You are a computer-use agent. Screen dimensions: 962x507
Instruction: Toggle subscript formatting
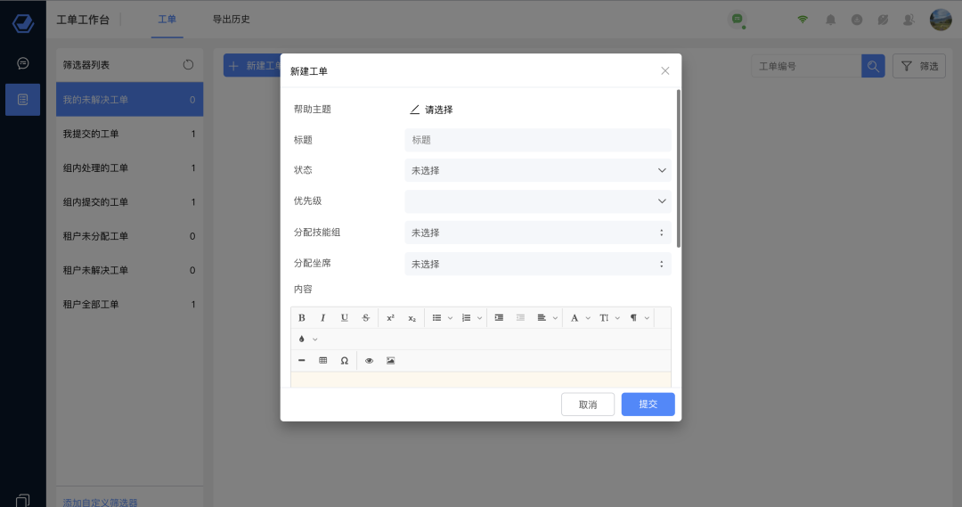[412, 318]
